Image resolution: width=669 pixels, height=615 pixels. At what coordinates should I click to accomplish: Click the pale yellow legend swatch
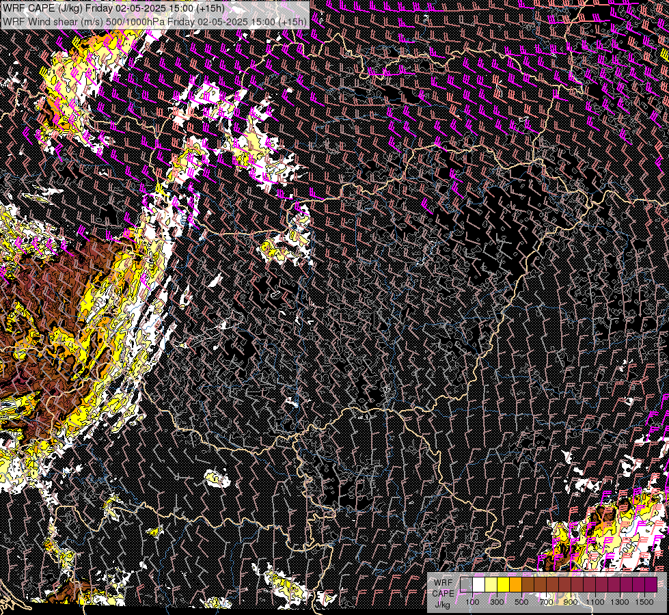(491, 584)
